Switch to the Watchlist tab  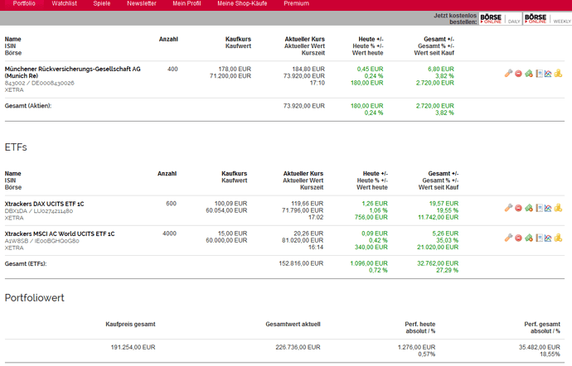(x=64, y=3)
